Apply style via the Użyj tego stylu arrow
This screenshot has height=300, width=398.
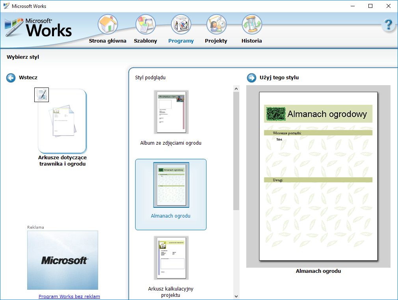252,78
